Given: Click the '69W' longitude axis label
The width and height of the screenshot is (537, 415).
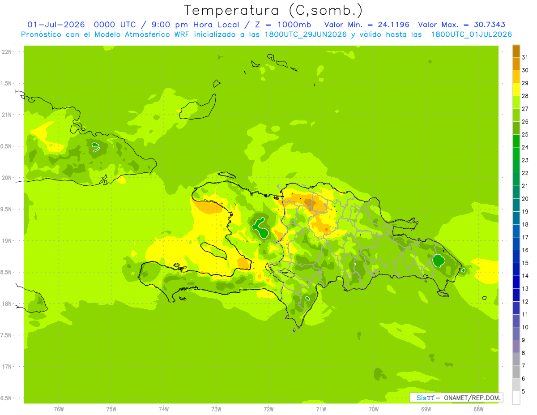Looking at the screenshot, I should tap(426, 409).
